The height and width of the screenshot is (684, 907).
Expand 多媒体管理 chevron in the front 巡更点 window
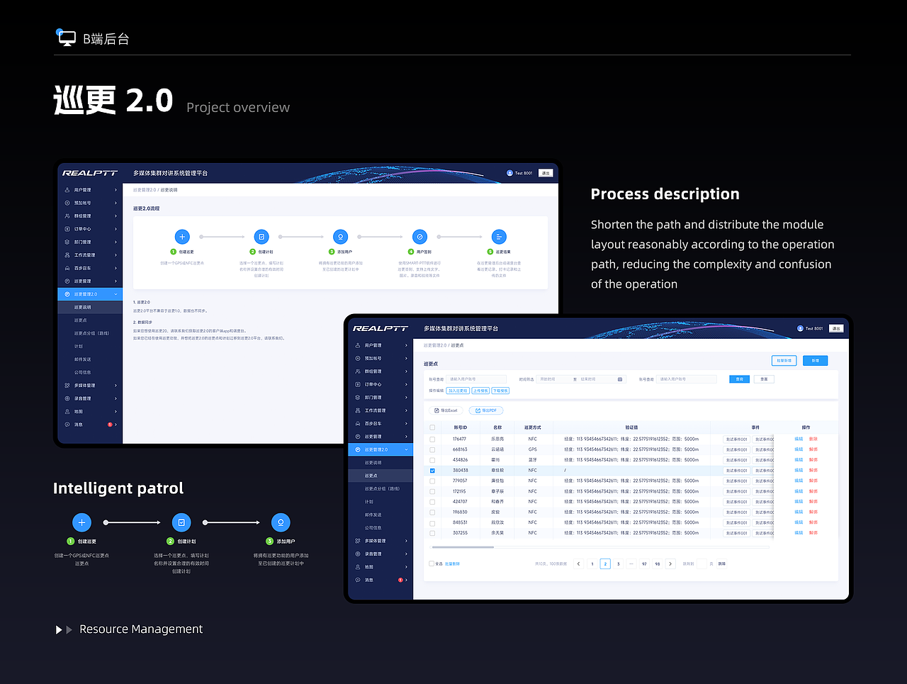tap(406, 541)
